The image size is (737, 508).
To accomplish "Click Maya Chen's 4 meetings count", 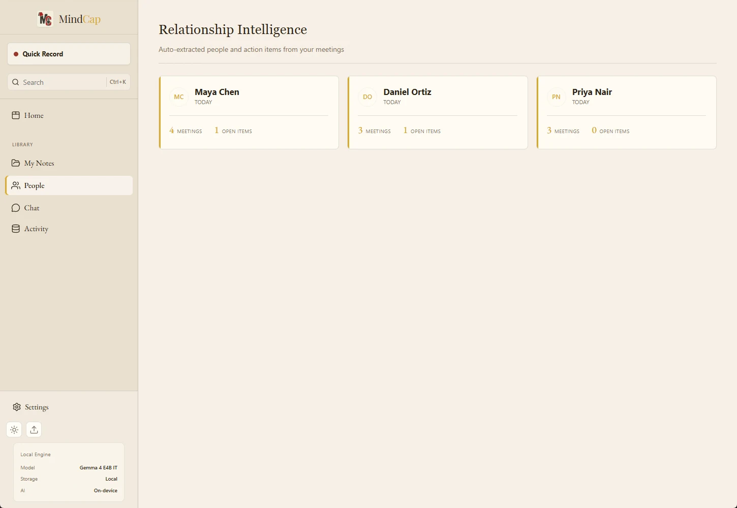I will pyautogui.click(x=186, y=131).
